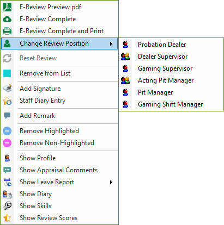This screenshot has width=224, height=225.
Task: Click the calendar icon for Show Leave Report
Action: coord(7,182)
